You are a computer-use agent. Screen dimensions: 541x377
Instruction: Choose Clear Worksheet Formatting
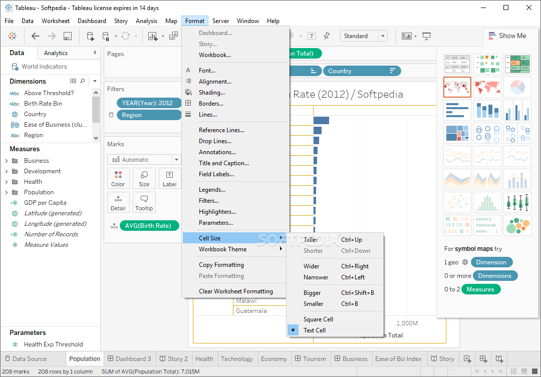point(234,291)
